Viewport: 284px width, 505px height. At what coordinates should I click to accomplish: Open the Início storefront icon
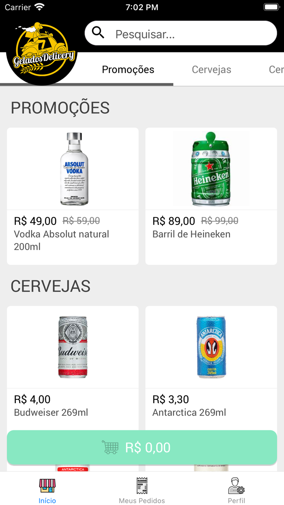[47, 486]
